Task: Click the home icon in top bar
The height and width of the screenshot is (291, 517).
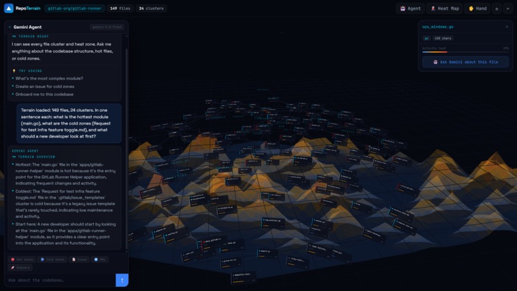Action: pyautogui.click(x=496, y=8)
